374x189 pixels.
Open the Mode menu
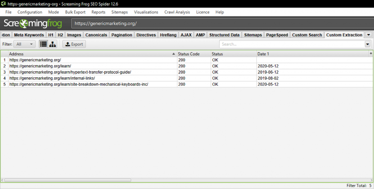tap(53, 12)
